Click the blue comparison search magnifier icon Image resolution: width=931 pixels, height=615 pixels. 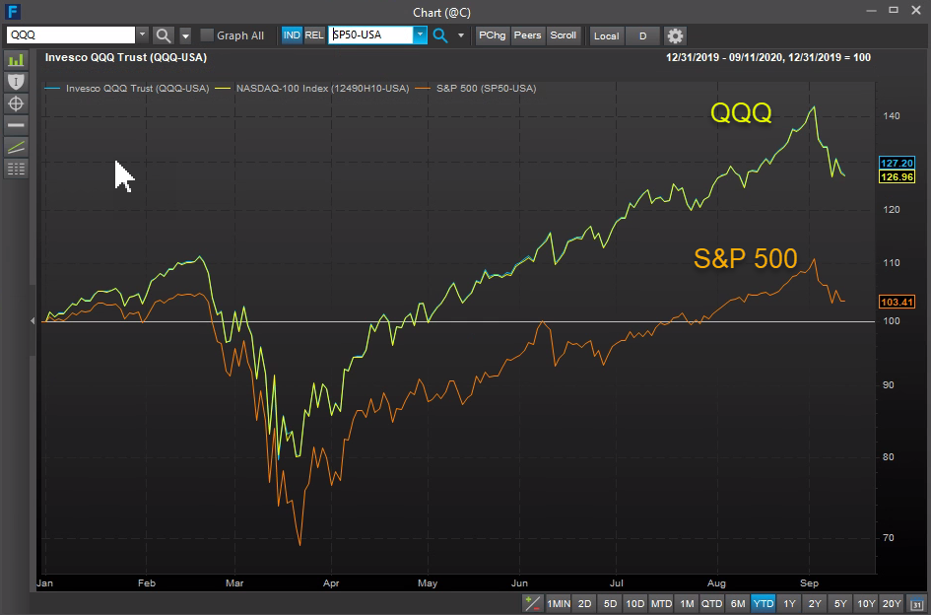click(440, 35)
